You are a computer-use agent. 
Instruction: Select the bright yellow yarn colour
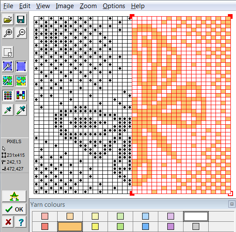tap(95, 226)
